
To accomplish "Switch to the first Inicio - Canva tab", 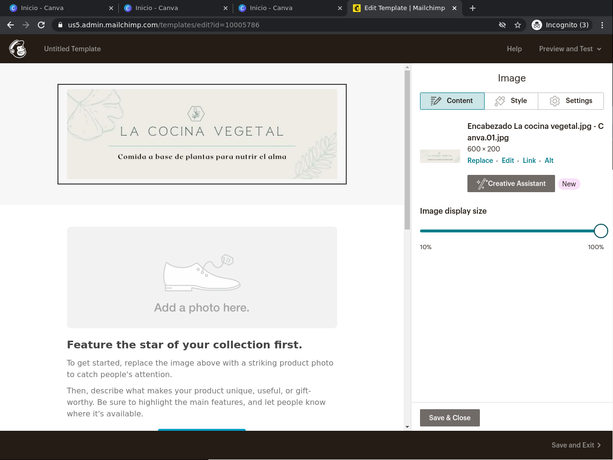I will click(x=61, y=8).
